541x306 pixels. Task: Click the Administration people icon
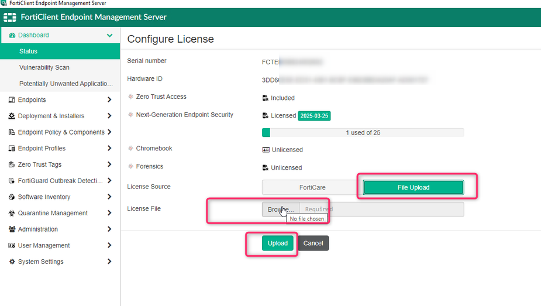point(12,229)
